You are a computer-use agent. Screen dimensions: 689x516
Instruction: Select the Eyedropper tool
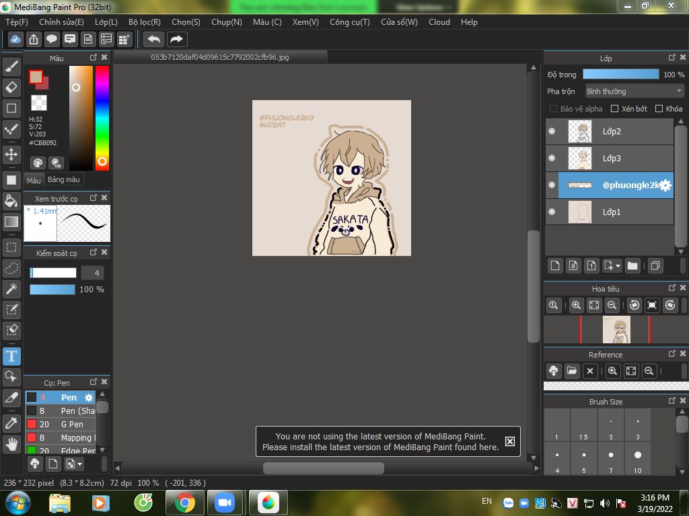click(11, 423)
